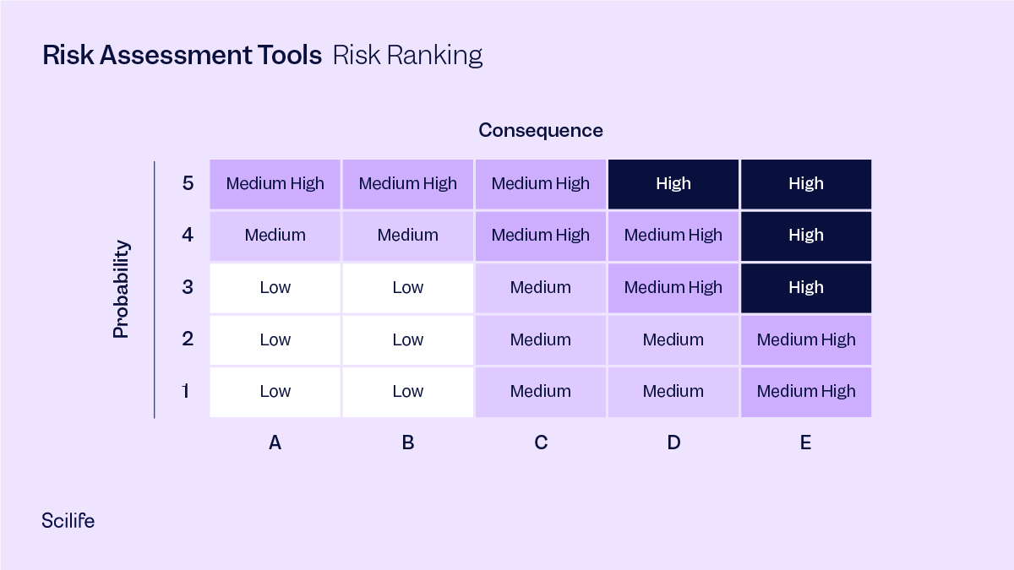The image size is (1014, 570).
Task: Click probability row number 2
Action: 188,339
